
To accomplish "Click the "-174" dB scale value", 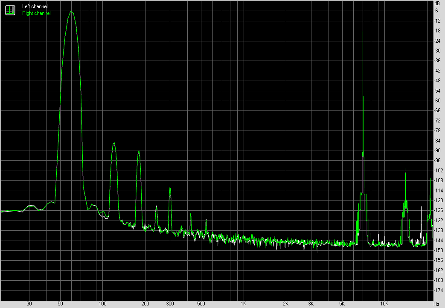I will (x=439, y=291).
